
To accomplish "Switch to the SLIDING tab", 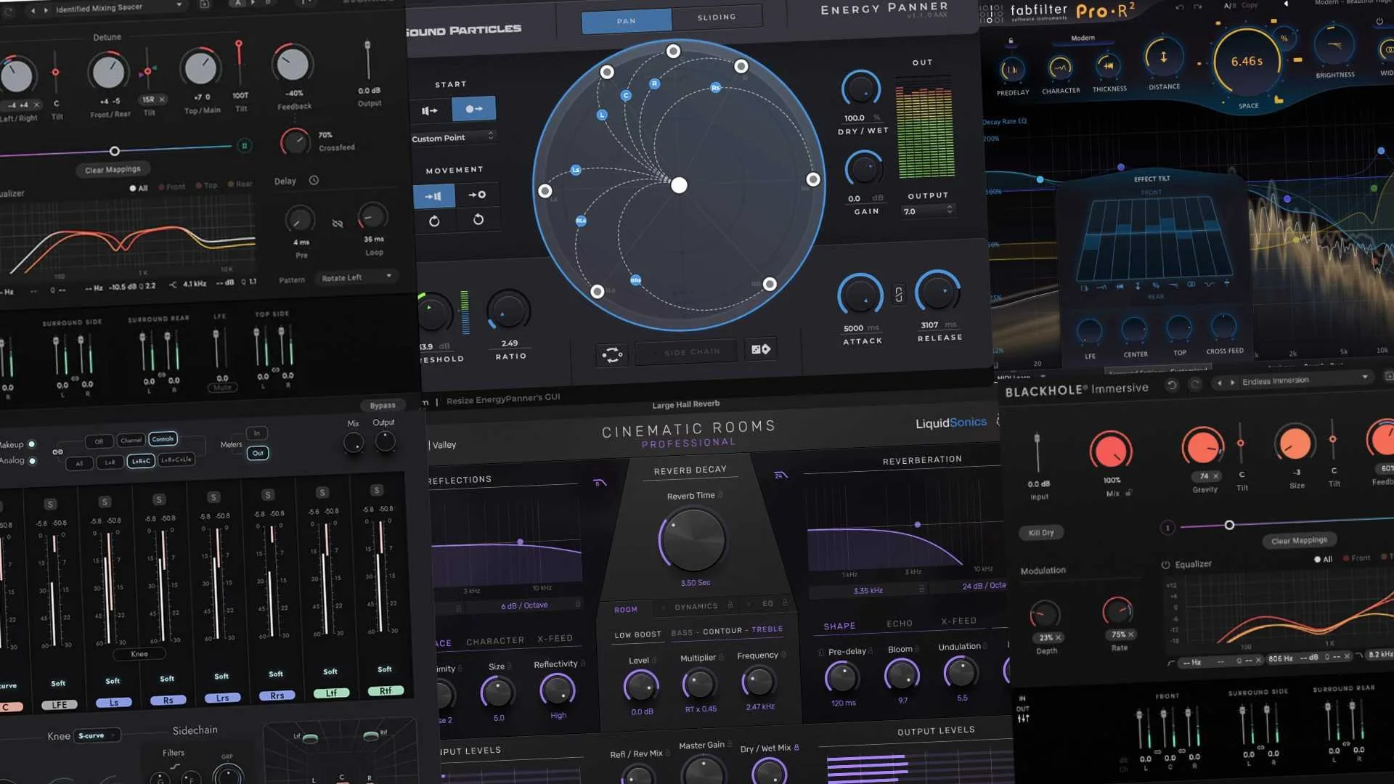I will [x=717, y=17].
